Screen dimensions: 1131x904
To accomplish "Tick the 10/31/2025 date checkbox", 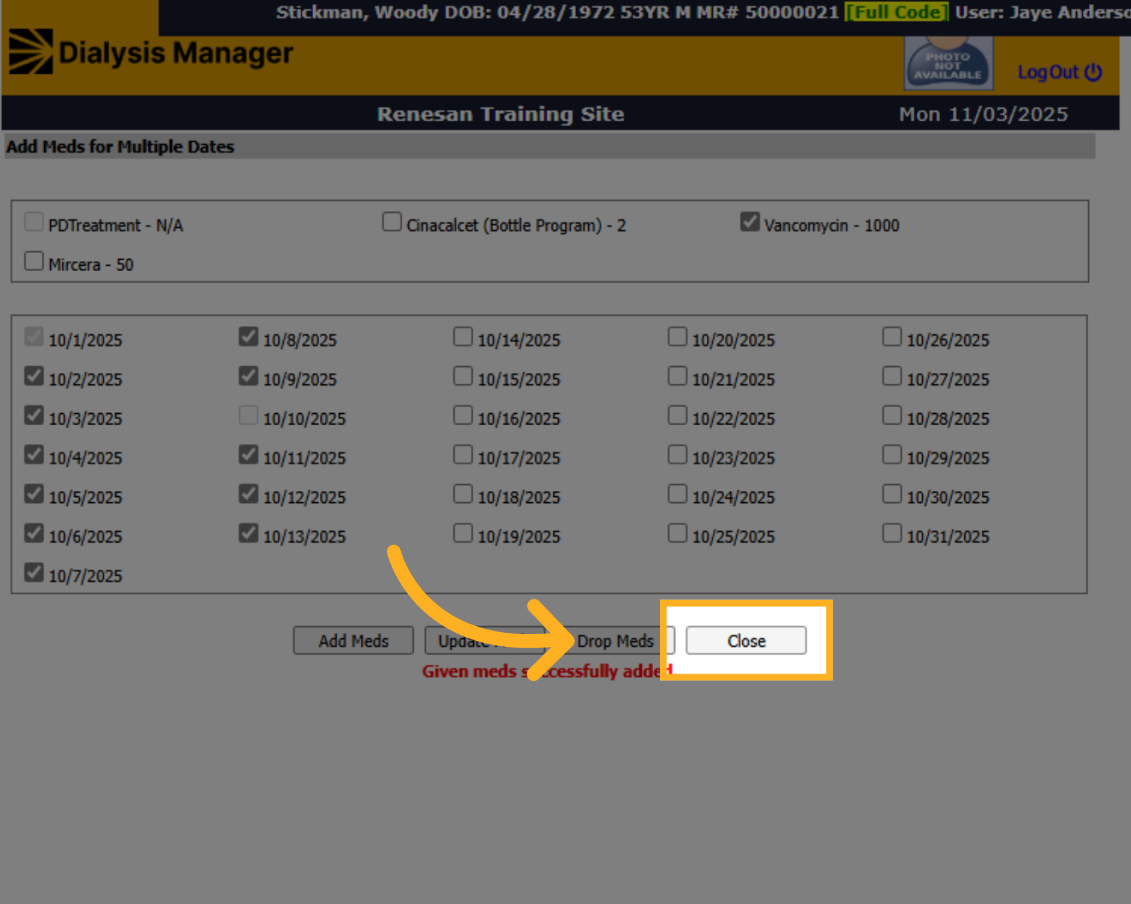I will pyautogui.click(x=892, y=534).
